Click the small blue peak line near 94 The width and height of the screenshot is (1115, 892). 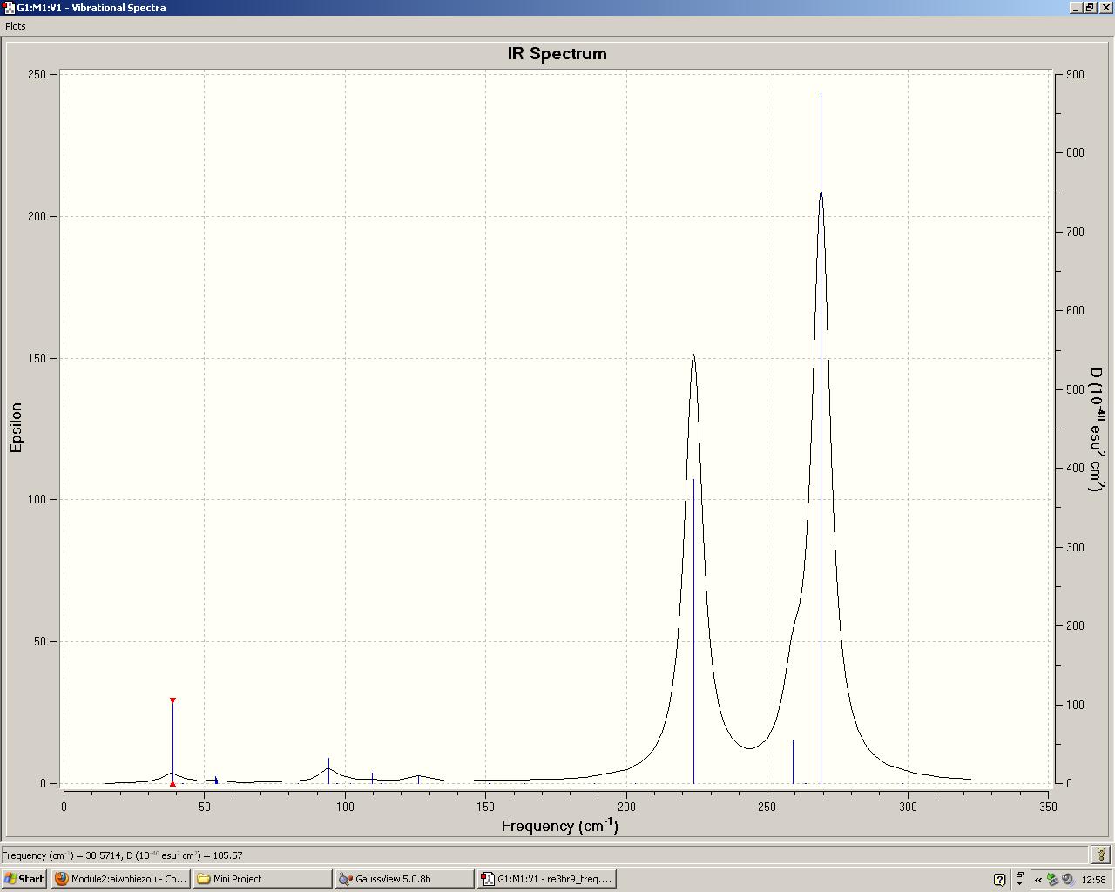click(x=328, y=771)
